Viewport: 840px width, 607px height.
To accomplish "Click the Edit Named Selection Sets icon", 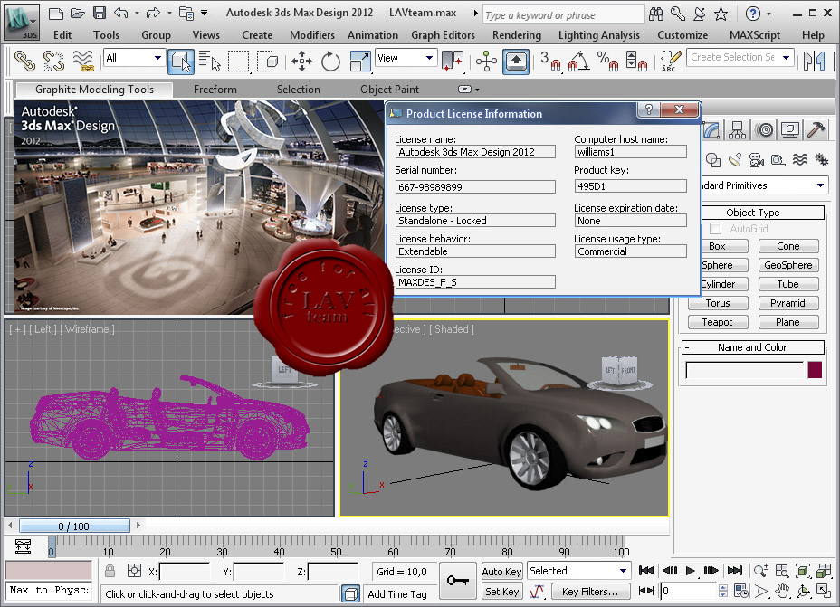I will pyautogui.click(x=672, y=61).
